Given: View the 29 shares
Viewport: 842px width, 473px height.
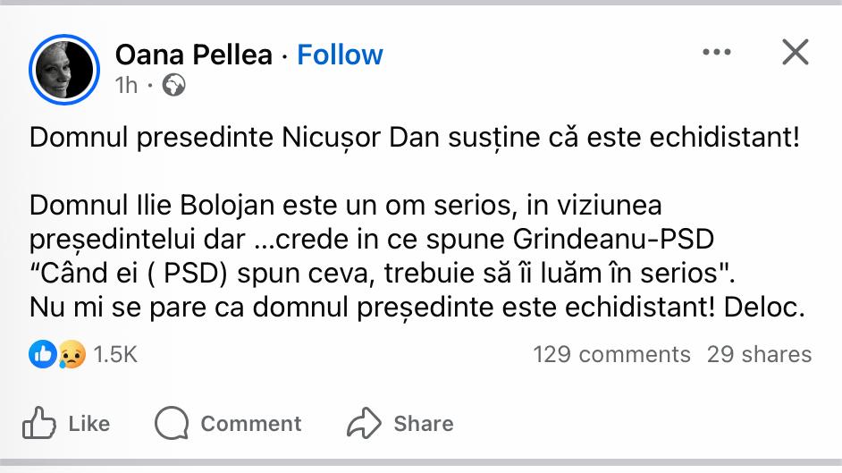Looking at the screenshot, I should click(x=759, y=355).
